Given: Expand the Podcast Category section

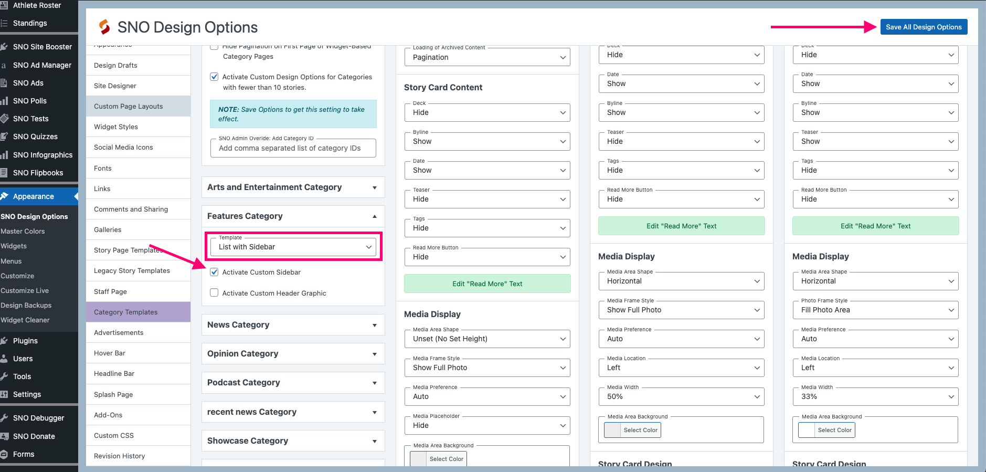Looking at the screenshot, I should point(293,383).
